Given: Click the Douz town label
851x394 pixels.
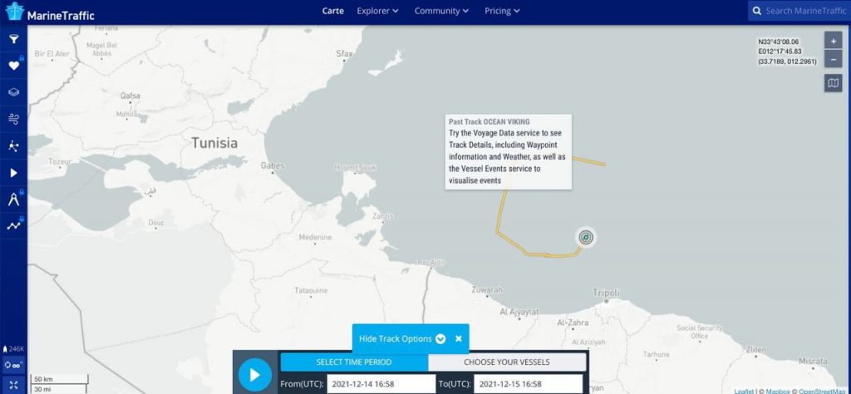Looking at the screenshot, I should [155, 223].
